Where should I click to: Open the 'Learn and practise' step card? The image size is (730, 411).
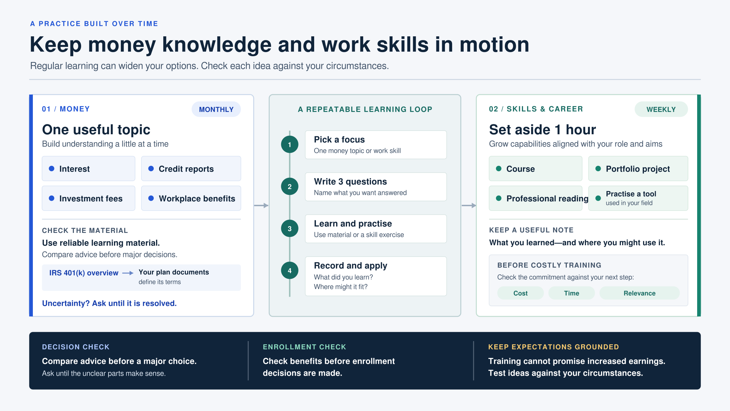click(x=376, y=229)
